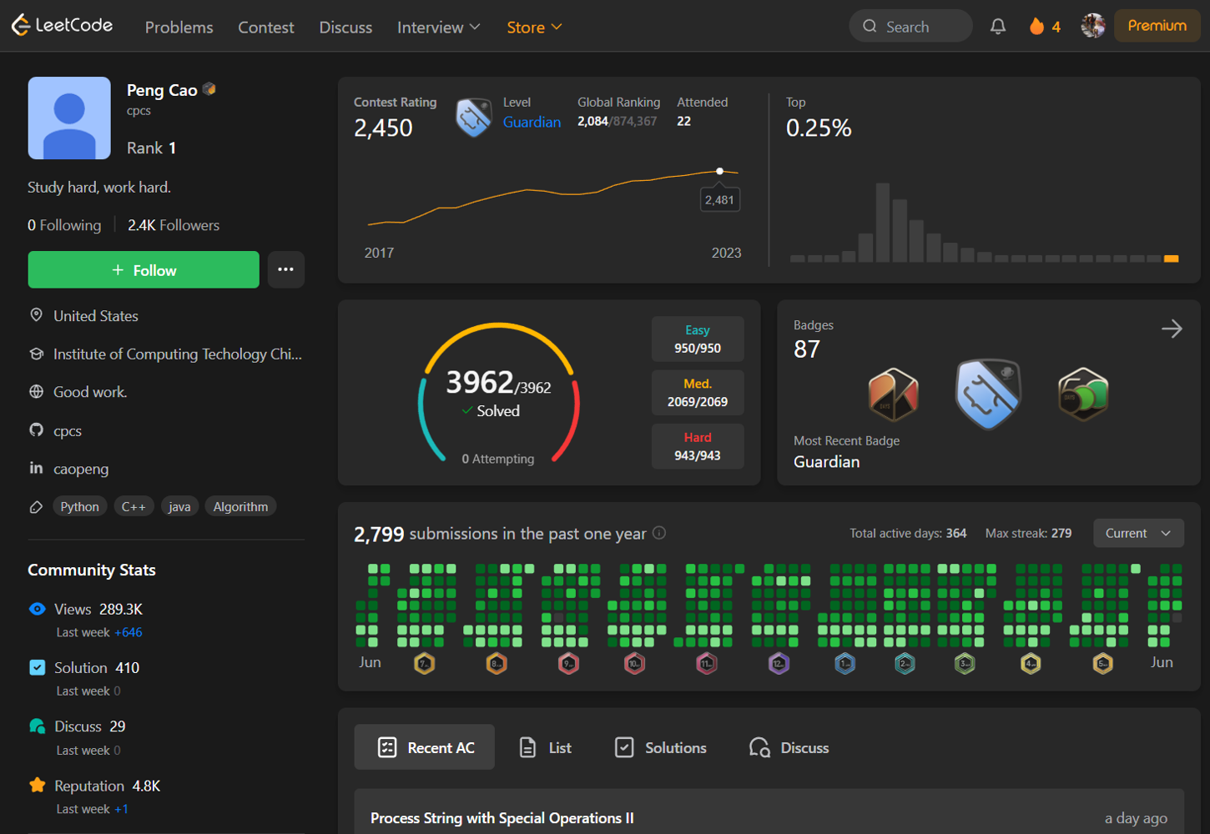1210x834 pixels.
Task: Open the Discuss tab in activity section
Action: [789, 747]
